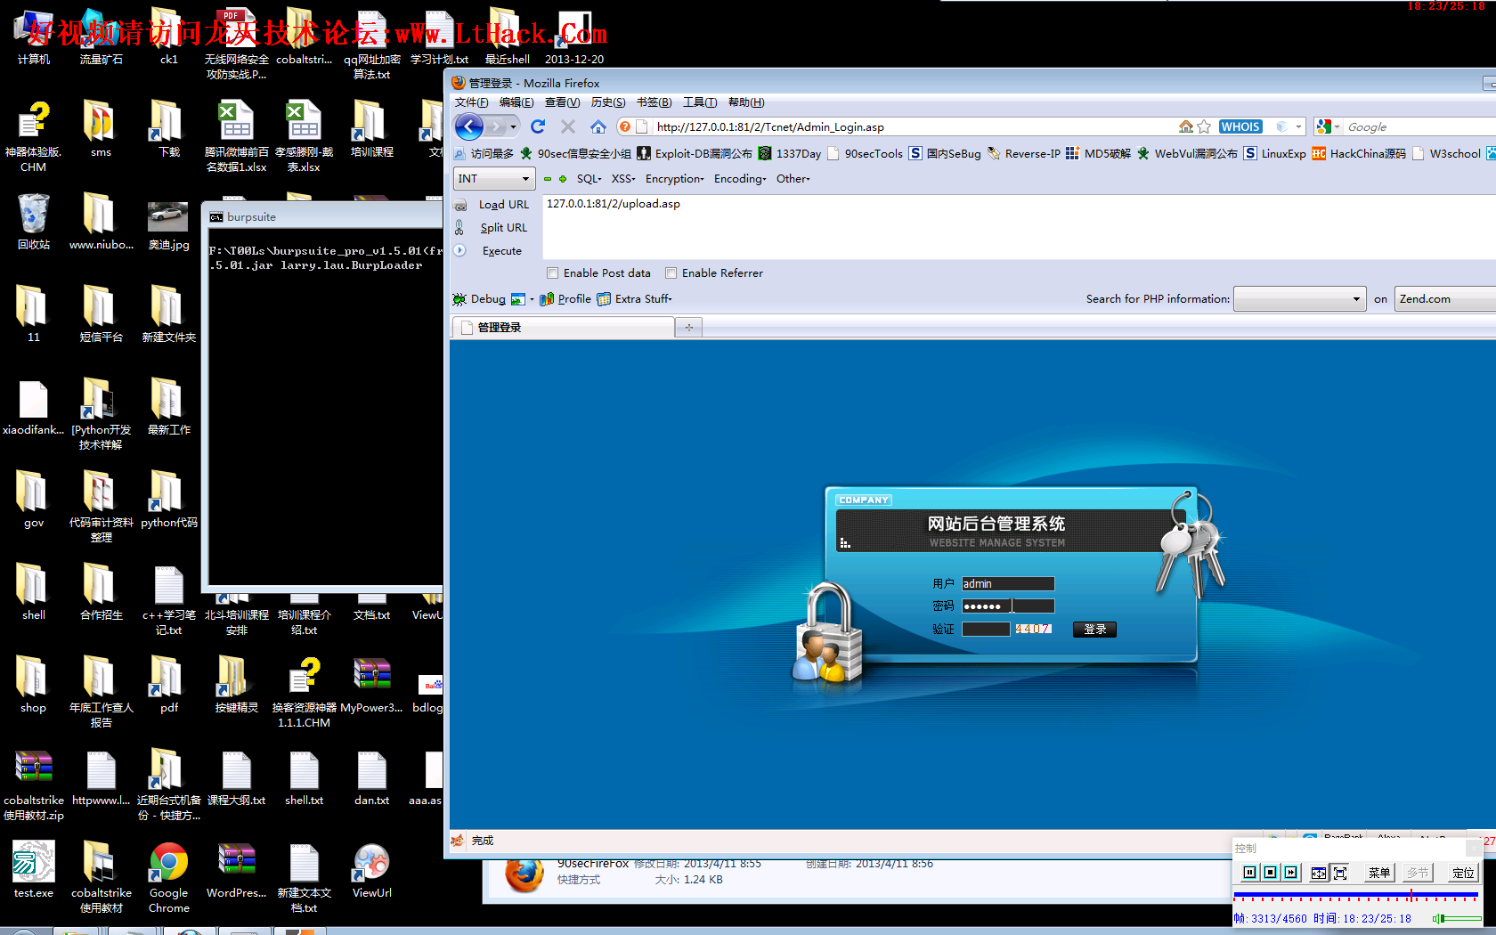Click the Execute button
This screenshot has width=1496, height=935.
(x=501, y=251)
